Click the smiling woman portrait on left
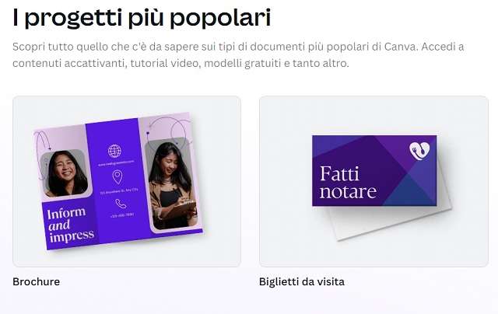This screenshot has height=314, width=498. (65, 173)
